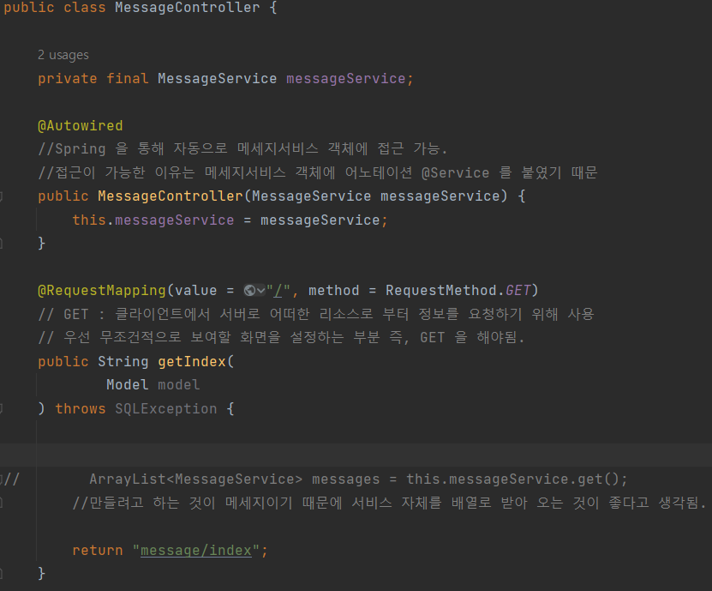712x591 pixels.
Task: Click the MessageController constructor name
Action: click(x=171, y=196)
